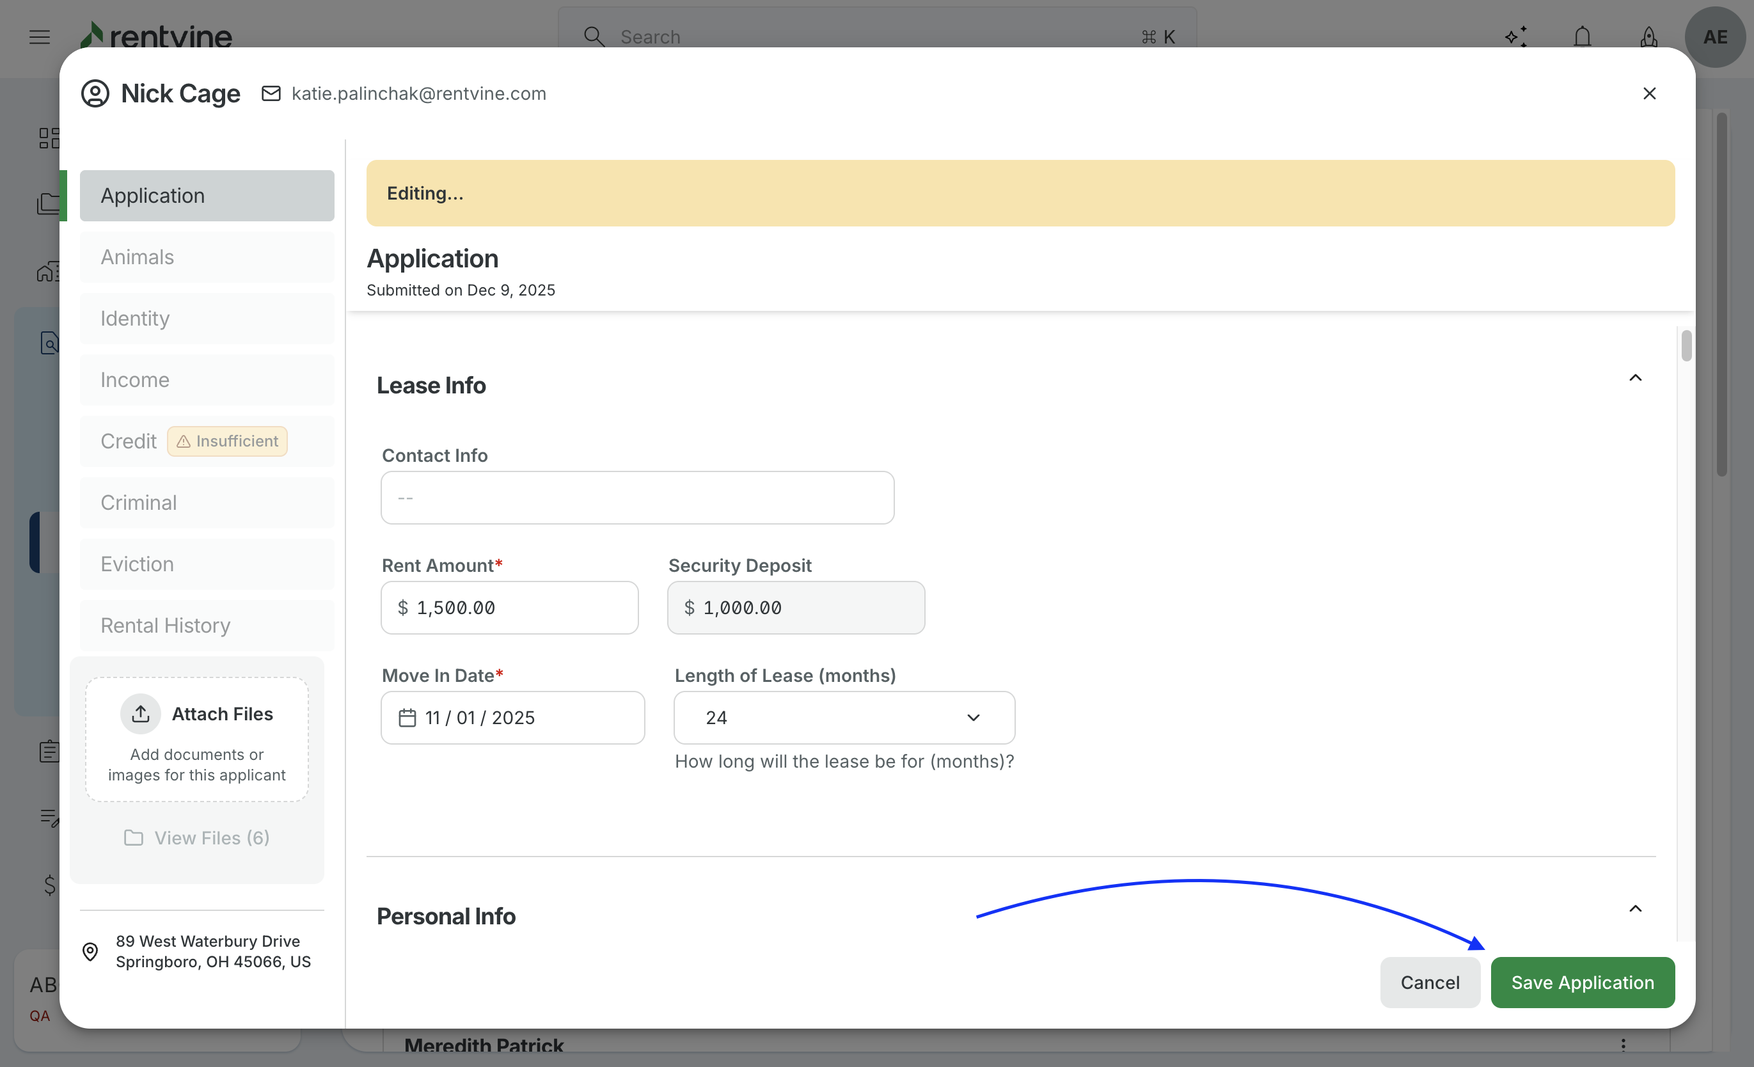This screenshot has height=1067, width=1754.
Task: Click three-dot menu beside Meredith Patrick
Action: pyautogui.click(x=1623, y=1044)
